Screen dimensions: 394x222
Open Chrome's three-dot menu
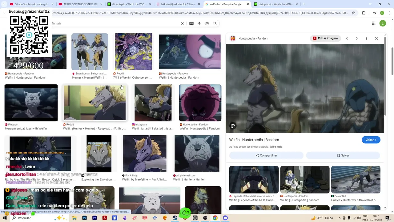[x=389, y=13]
